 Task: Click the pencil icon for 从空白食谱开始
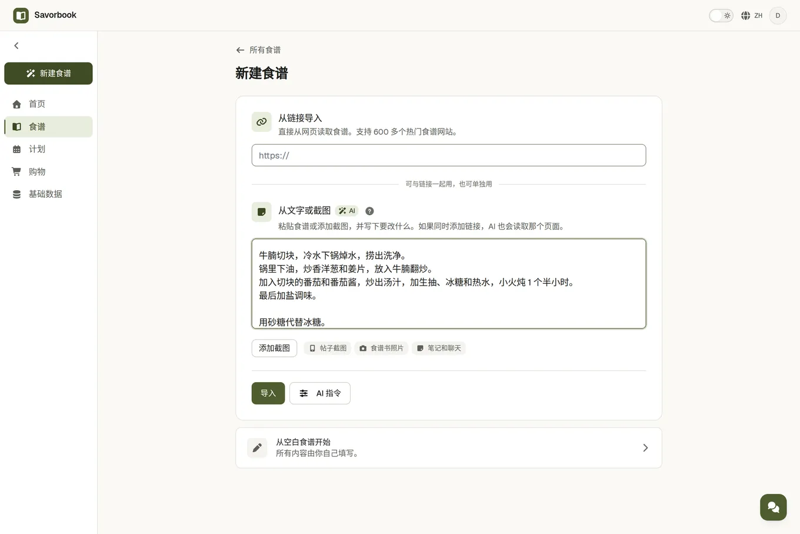point(257,448)
